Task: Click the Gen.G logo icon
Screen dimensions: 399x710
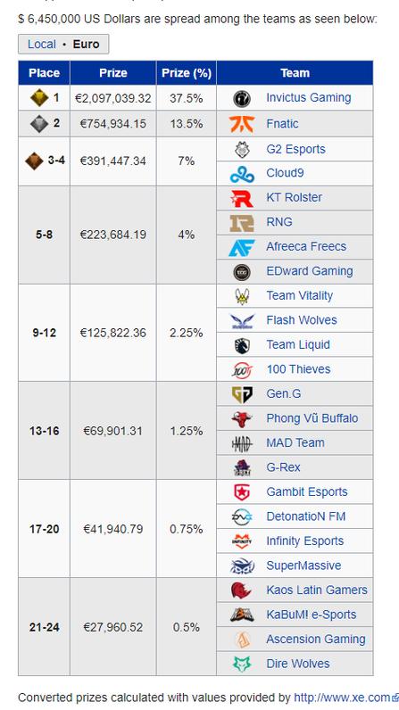Action: tap(242, 394)
